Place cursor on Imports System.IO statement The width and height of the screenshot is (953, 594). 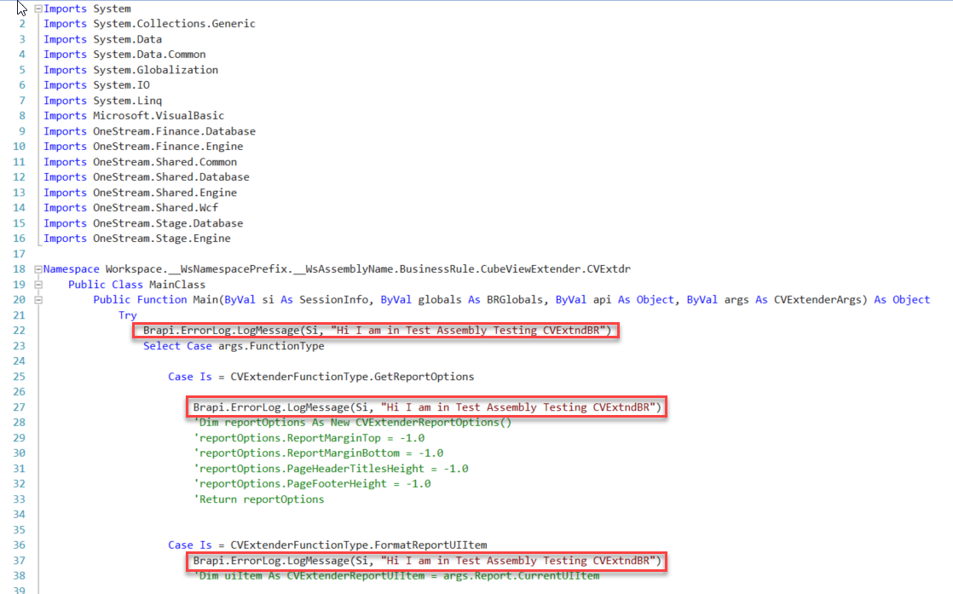click(92, 84)
